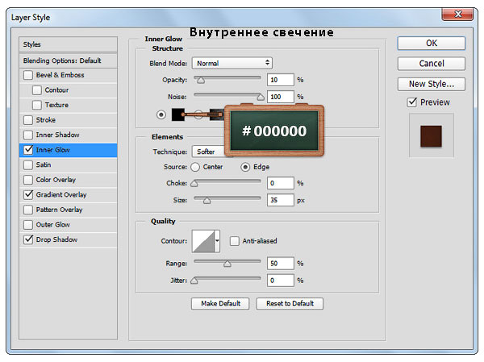
Task: Uncheck the Inner Glow checkbox
Action: (28, 150)
